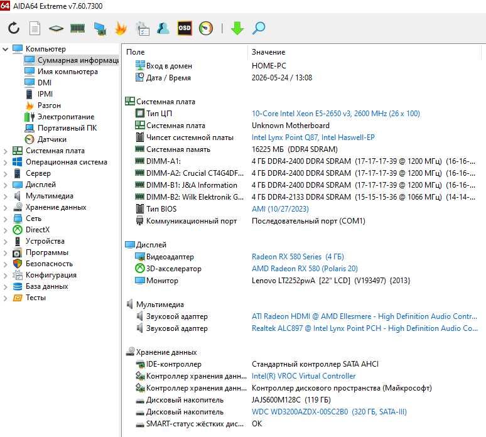Screen dimensions: 486x437
Task: Select База данных in the tree
Action: pos(46,286)
